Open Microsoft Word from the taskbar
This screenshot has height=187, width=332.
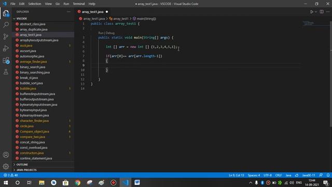(x=137, y=182)
